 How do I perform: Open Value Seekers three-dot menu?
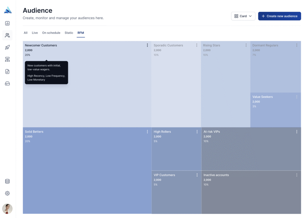(x=297, y=97)
